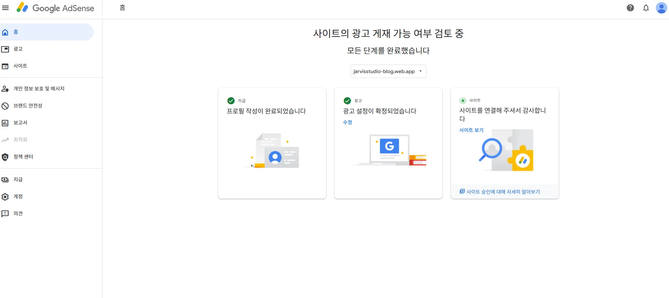The height and width of the screenshot is (298, 669).
Task: Click the 홈 page title in header
Action: (122, 8)
